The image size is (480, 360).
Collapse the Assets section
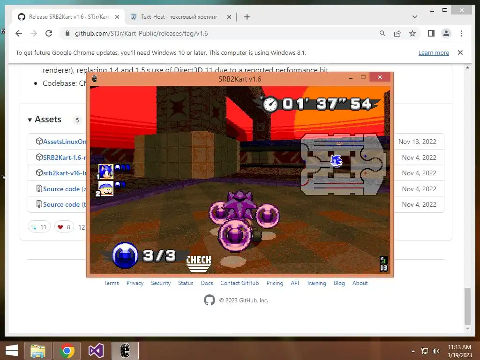pos(45,120)
